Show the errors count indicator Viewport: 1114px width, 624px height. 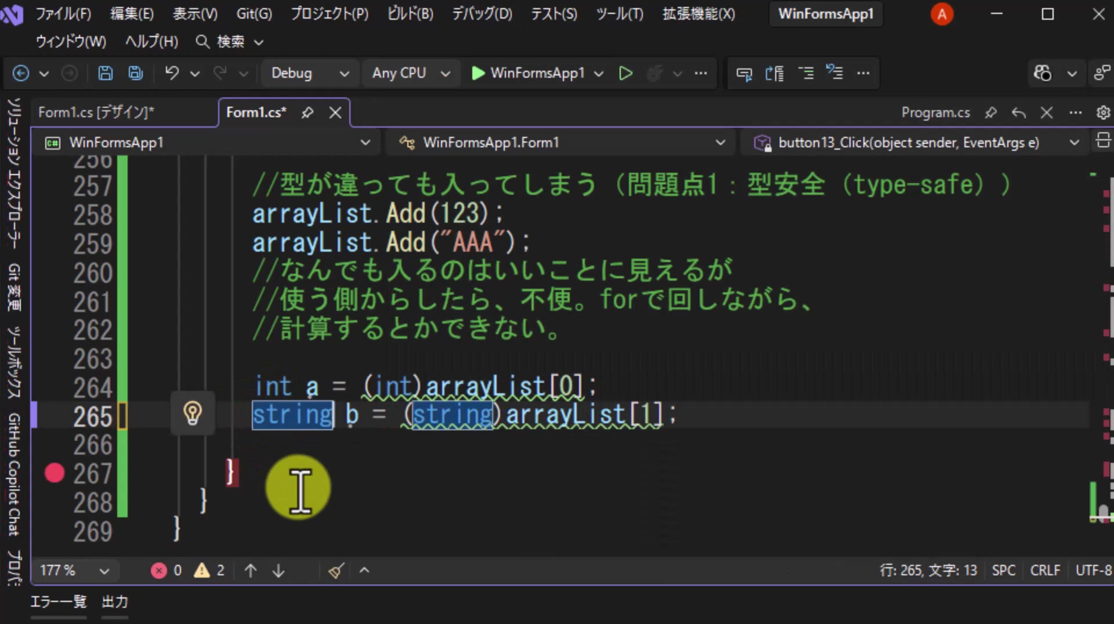pos(167,571)
